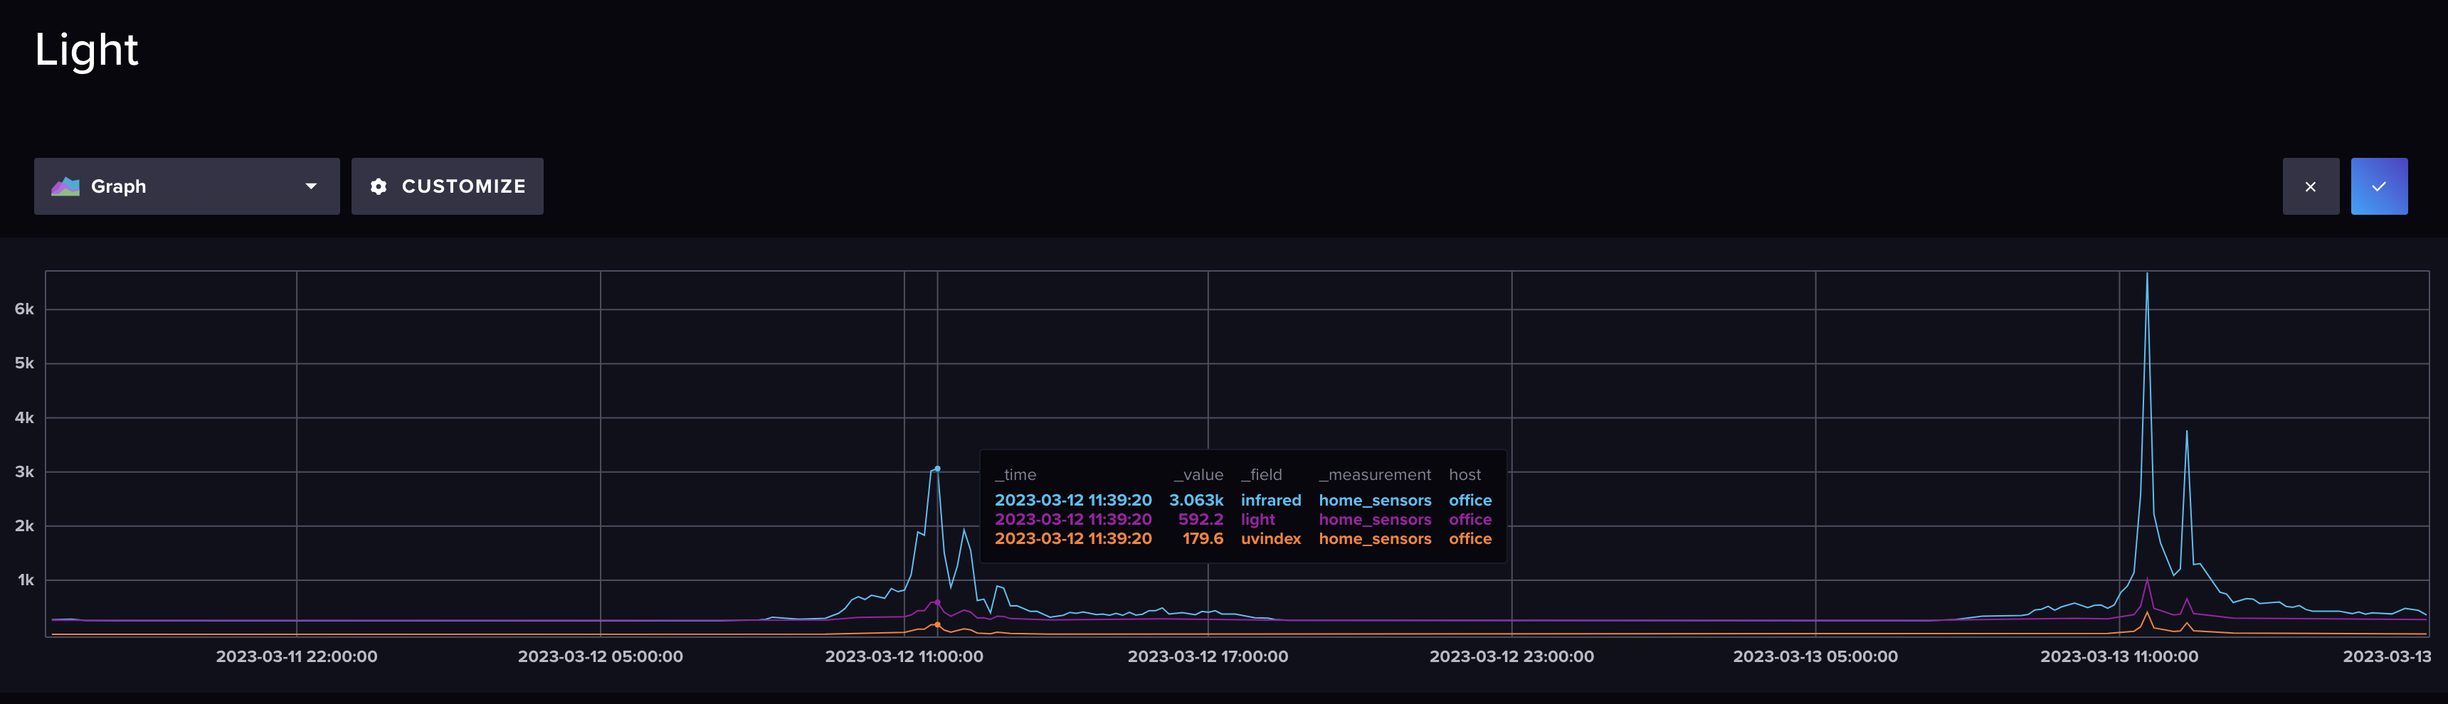Click the 1k y-axis label
Screen dimensions: 2448x704
[x=26, y=580]
